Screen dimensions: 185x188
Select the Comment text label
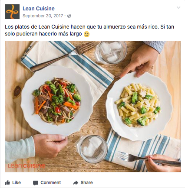pos(51,183)
